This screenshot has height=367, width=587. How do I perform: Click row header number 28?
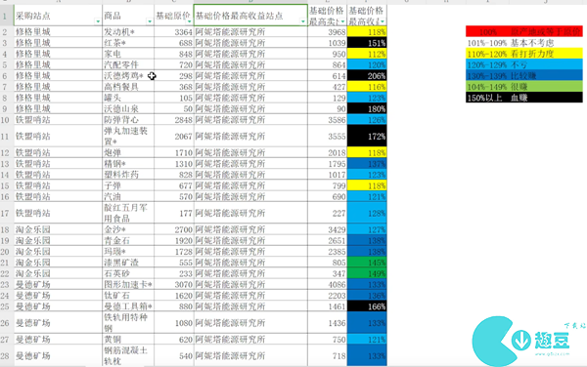5,355
